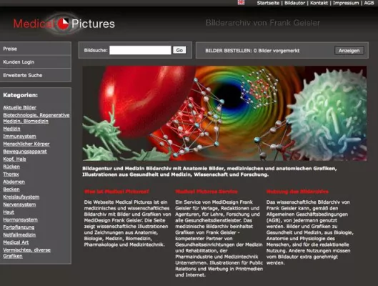Image resolution: width=378 pixels, height=286 pixels.
Task: Focus the Bildsuche search field
Action: click(140, 50)
